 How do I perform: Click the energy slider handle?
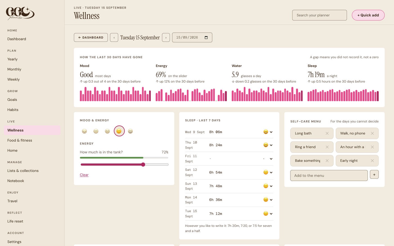[x=143, y=164]
